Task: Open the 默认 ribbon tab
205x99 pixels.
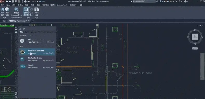Action: pyautogui.click(x=2, y=5)
